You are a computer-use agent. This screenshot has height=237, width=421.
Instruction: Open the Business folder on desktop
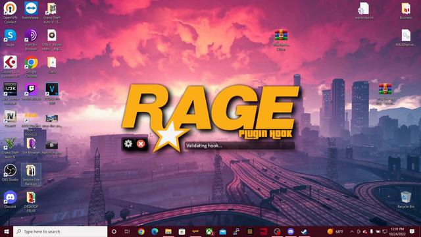406,11
